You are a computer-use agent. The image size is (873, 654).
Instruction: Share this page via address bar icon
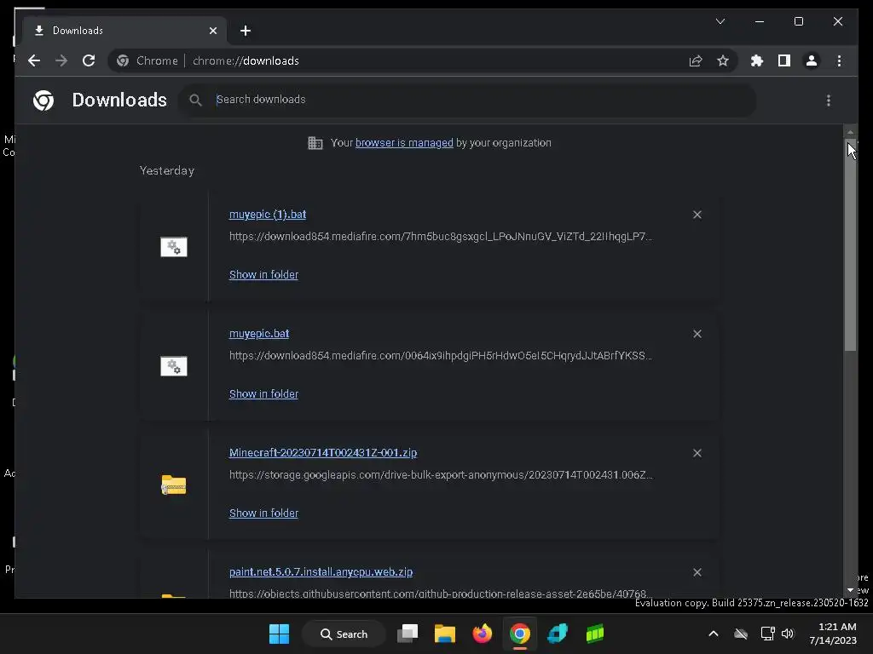coord(696,60)
